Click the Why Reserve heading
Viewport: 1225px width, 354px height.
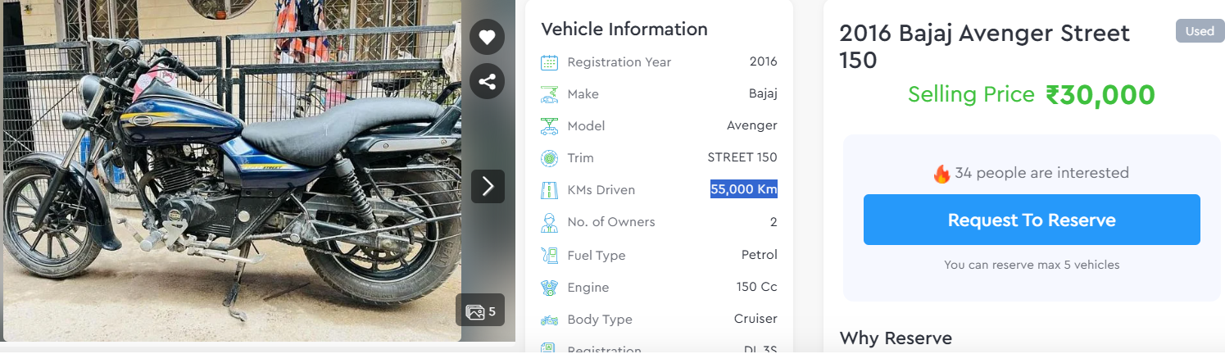(896, 338)
